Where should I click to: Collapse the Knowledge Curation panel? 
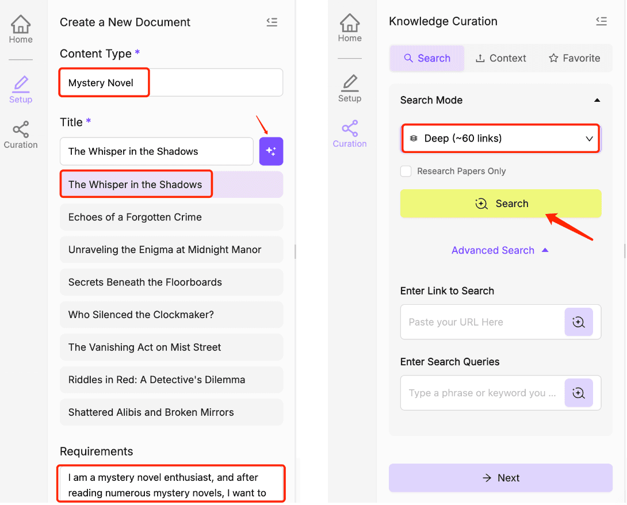pyautogui.click(x=601, y=21)
